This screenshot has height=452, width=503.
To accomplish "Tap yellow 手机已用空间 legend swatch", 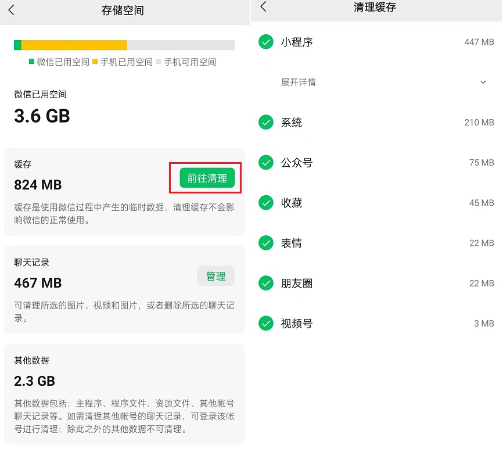I will coord(95,62).
